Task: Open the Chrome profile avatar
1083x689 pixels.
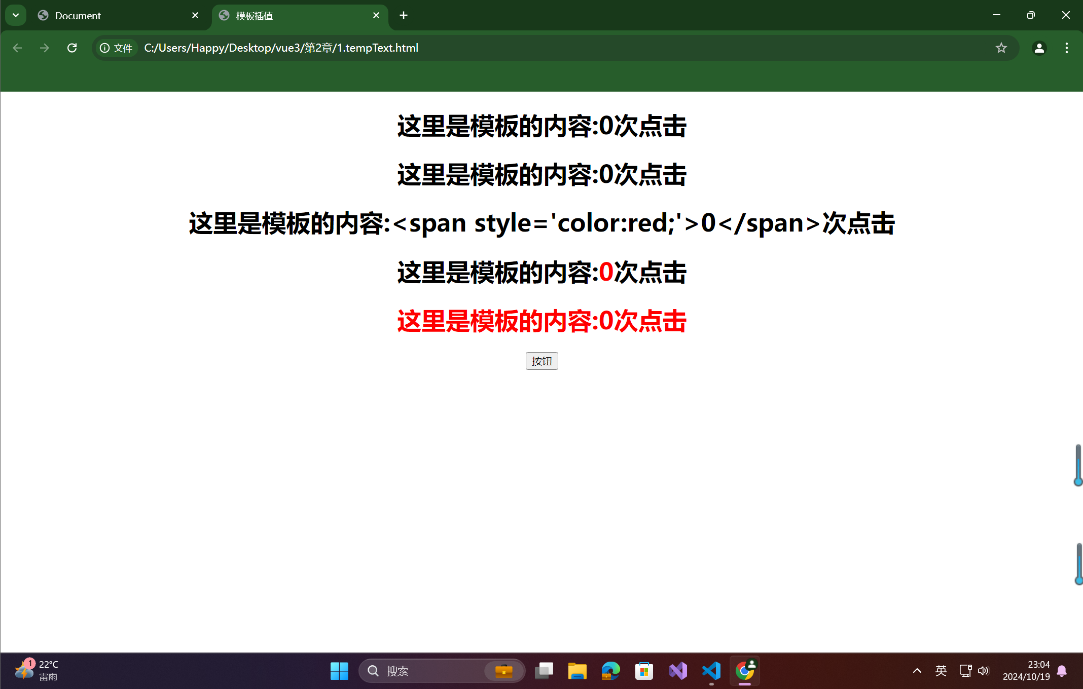Action: coord(1039,48)
